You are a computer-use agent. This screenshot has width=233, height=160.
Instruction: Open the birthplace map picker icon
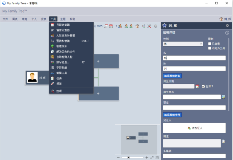pyautogui.click(x=223, y=97)
